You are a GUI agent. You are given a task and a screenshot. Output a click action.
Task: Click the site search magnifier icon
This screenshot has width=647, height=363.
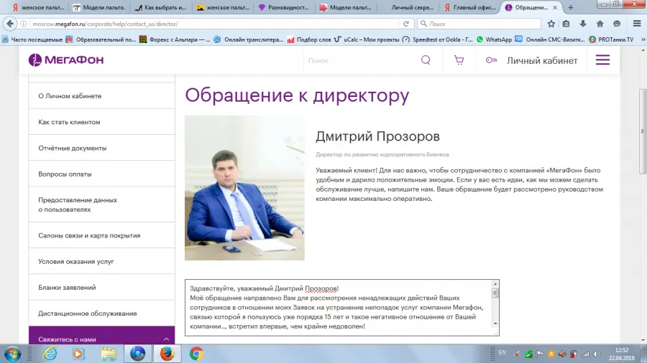[x=426, y=60]
